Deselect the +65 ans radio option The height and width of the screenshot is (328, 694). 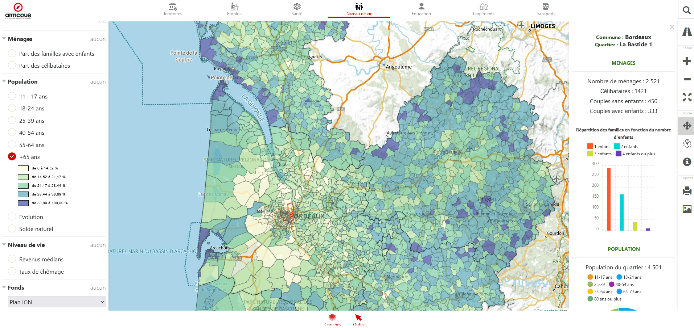tap(12, 157)
